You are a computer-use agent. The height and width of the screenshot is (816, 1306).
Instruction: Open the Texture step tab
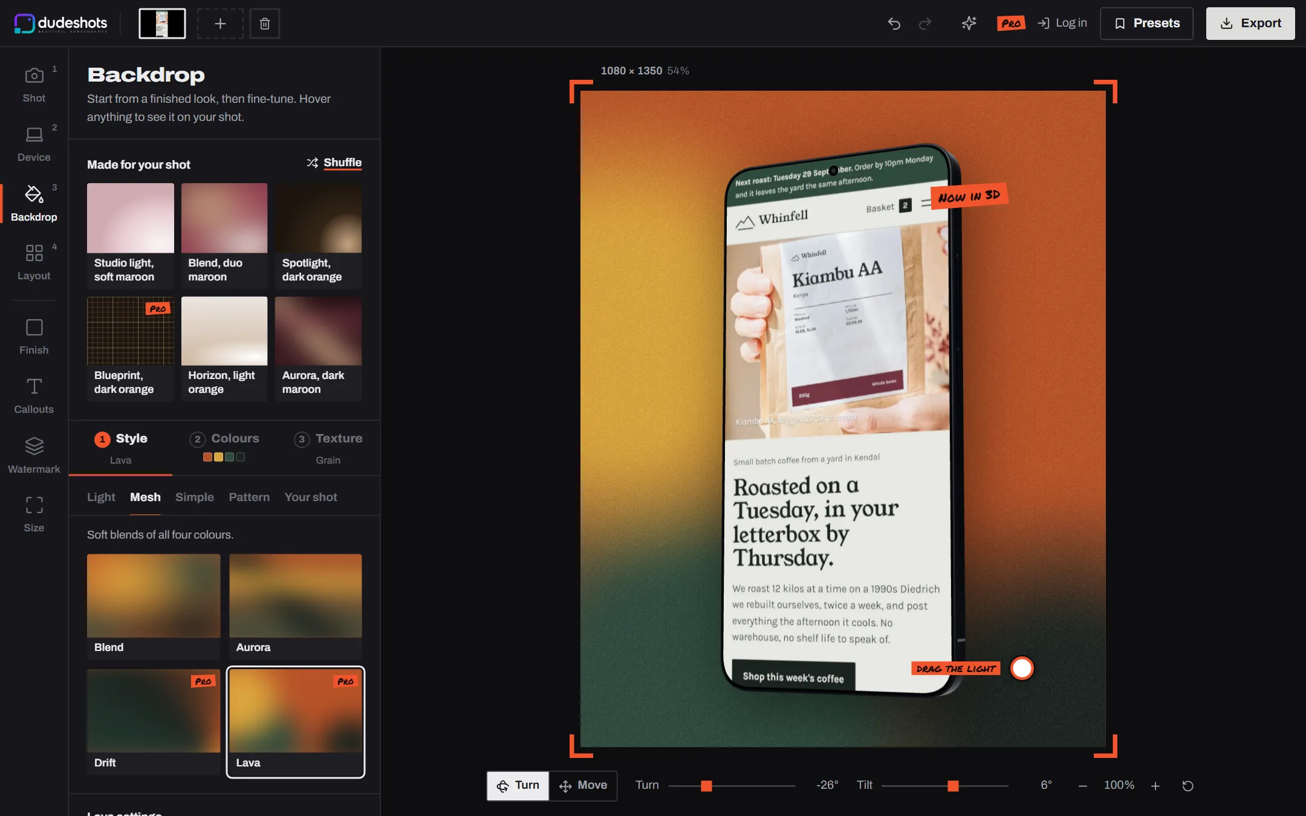(328, 448)
